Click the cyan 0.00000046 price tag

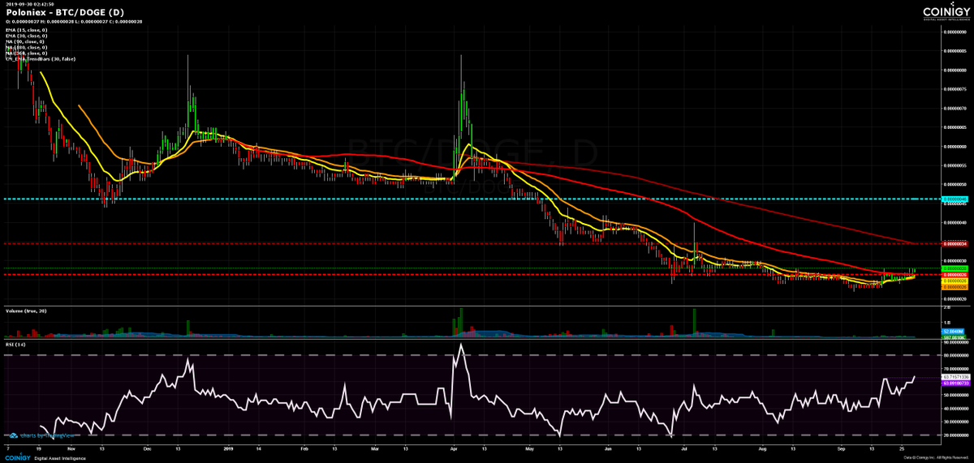(955, 199)
